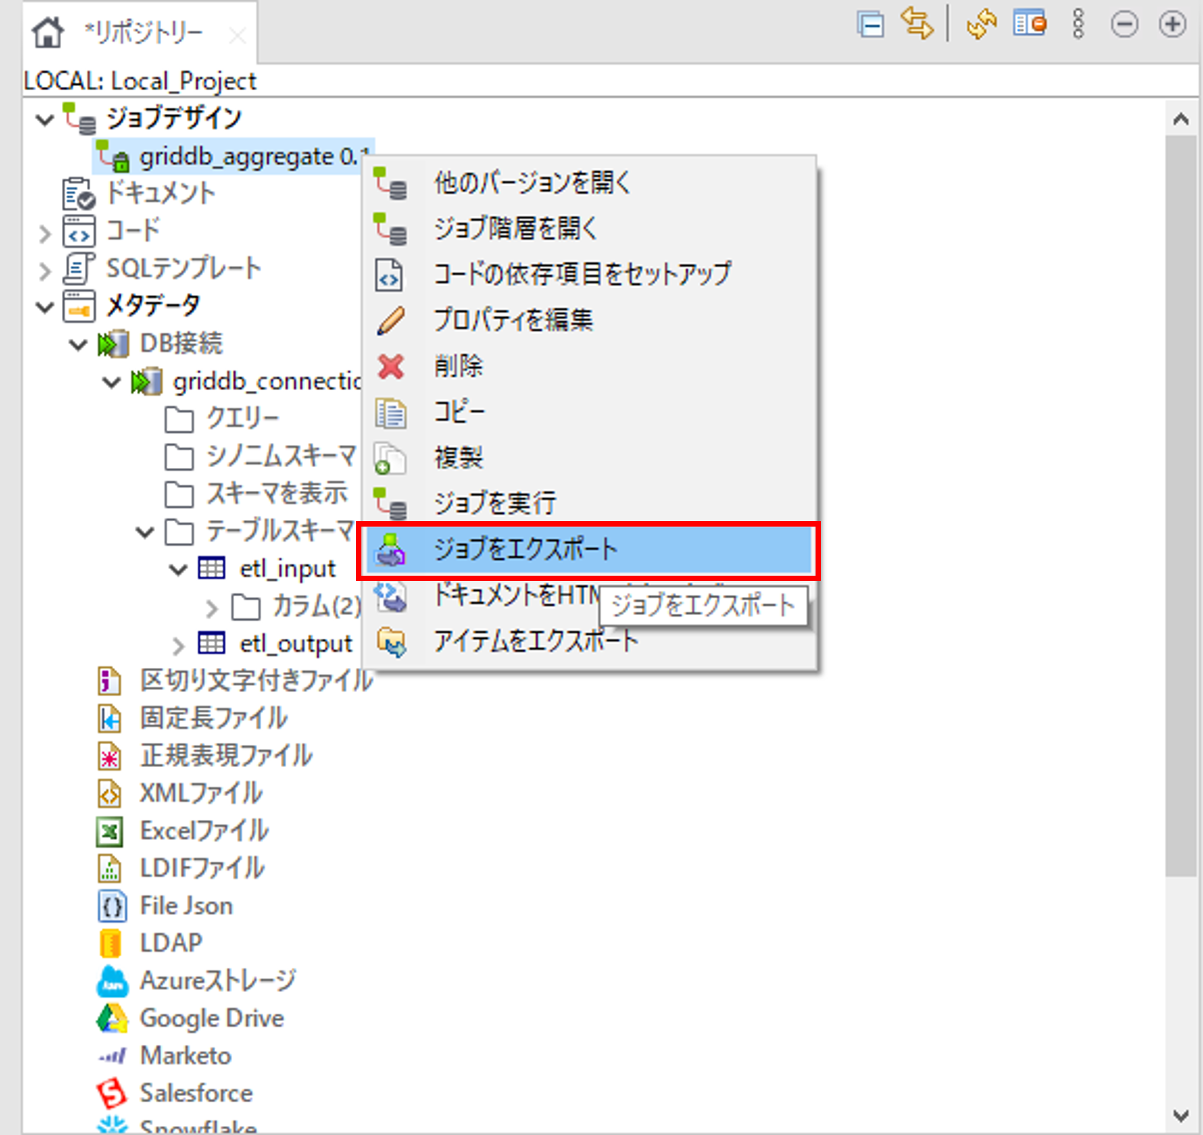
Task: Click the minus minimize view icon
Action: 1124,25
